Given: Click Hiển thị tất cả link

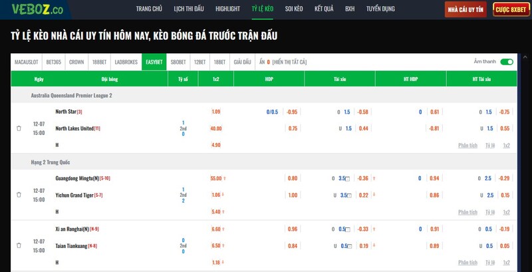Looking at the screenshot, I should (289, 62).
